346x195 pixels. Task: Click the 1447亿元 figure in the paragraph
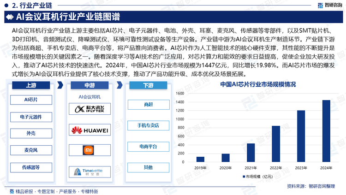click(x=214, y=65)
